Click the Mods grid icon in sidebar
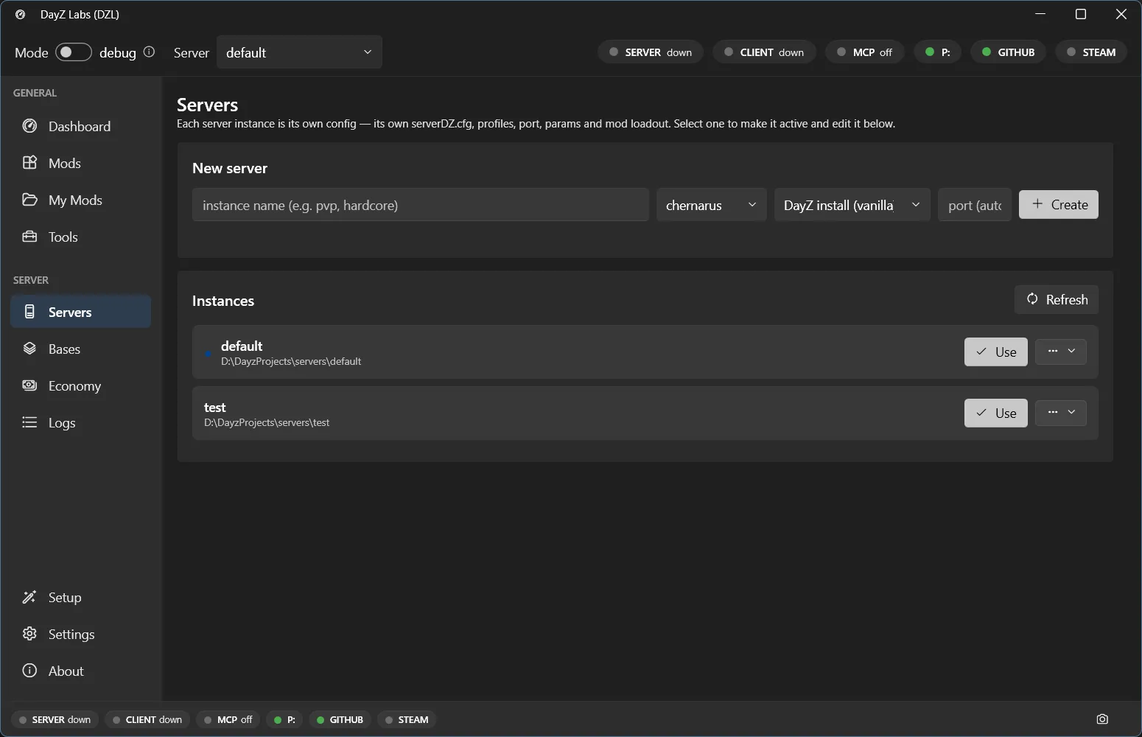The width and height of the screenshot is (1142, 737). pos(29,163)
